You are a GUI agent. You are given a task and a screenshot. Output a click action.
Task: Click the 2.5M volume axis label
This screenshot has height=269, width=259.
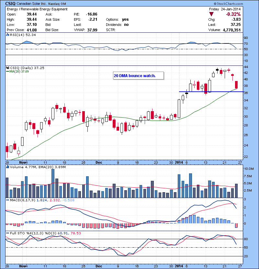coord(248,191)
